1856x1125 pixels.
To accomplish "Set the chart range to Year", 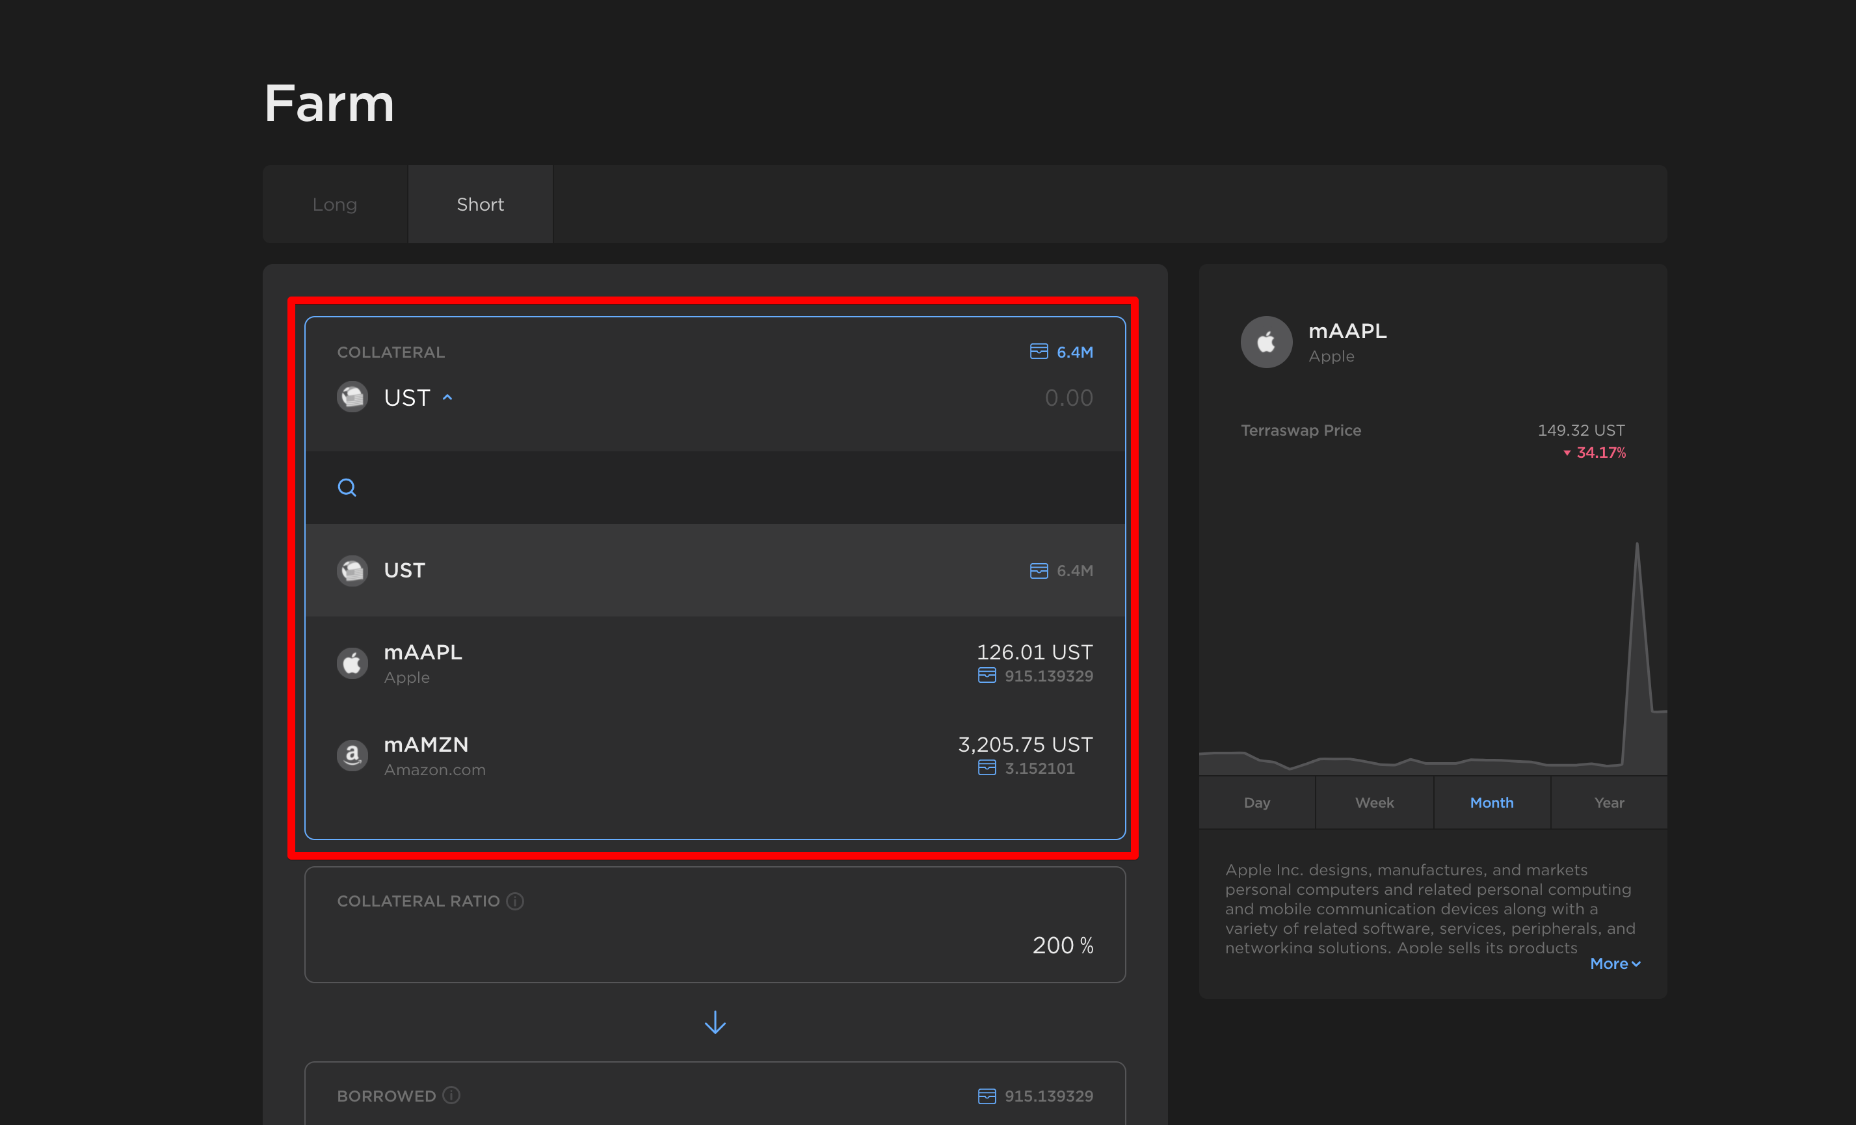I will click(1608, 802).
